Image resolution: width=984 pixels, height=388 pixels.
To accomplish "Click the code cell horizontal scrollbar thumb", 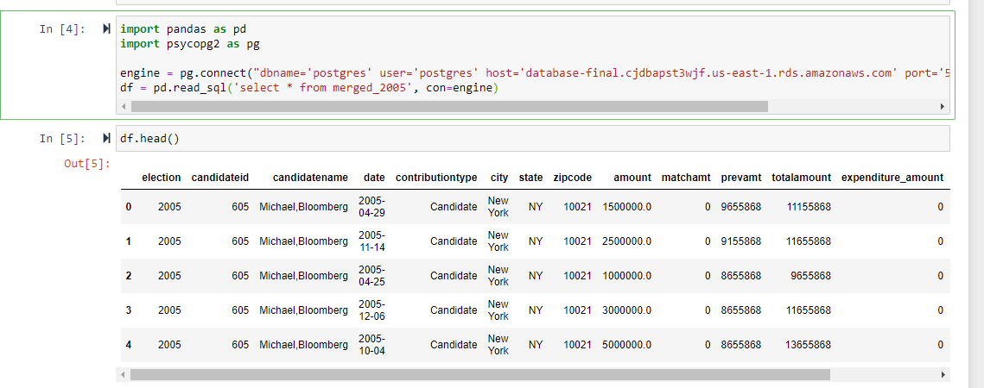I will point(449,107).
